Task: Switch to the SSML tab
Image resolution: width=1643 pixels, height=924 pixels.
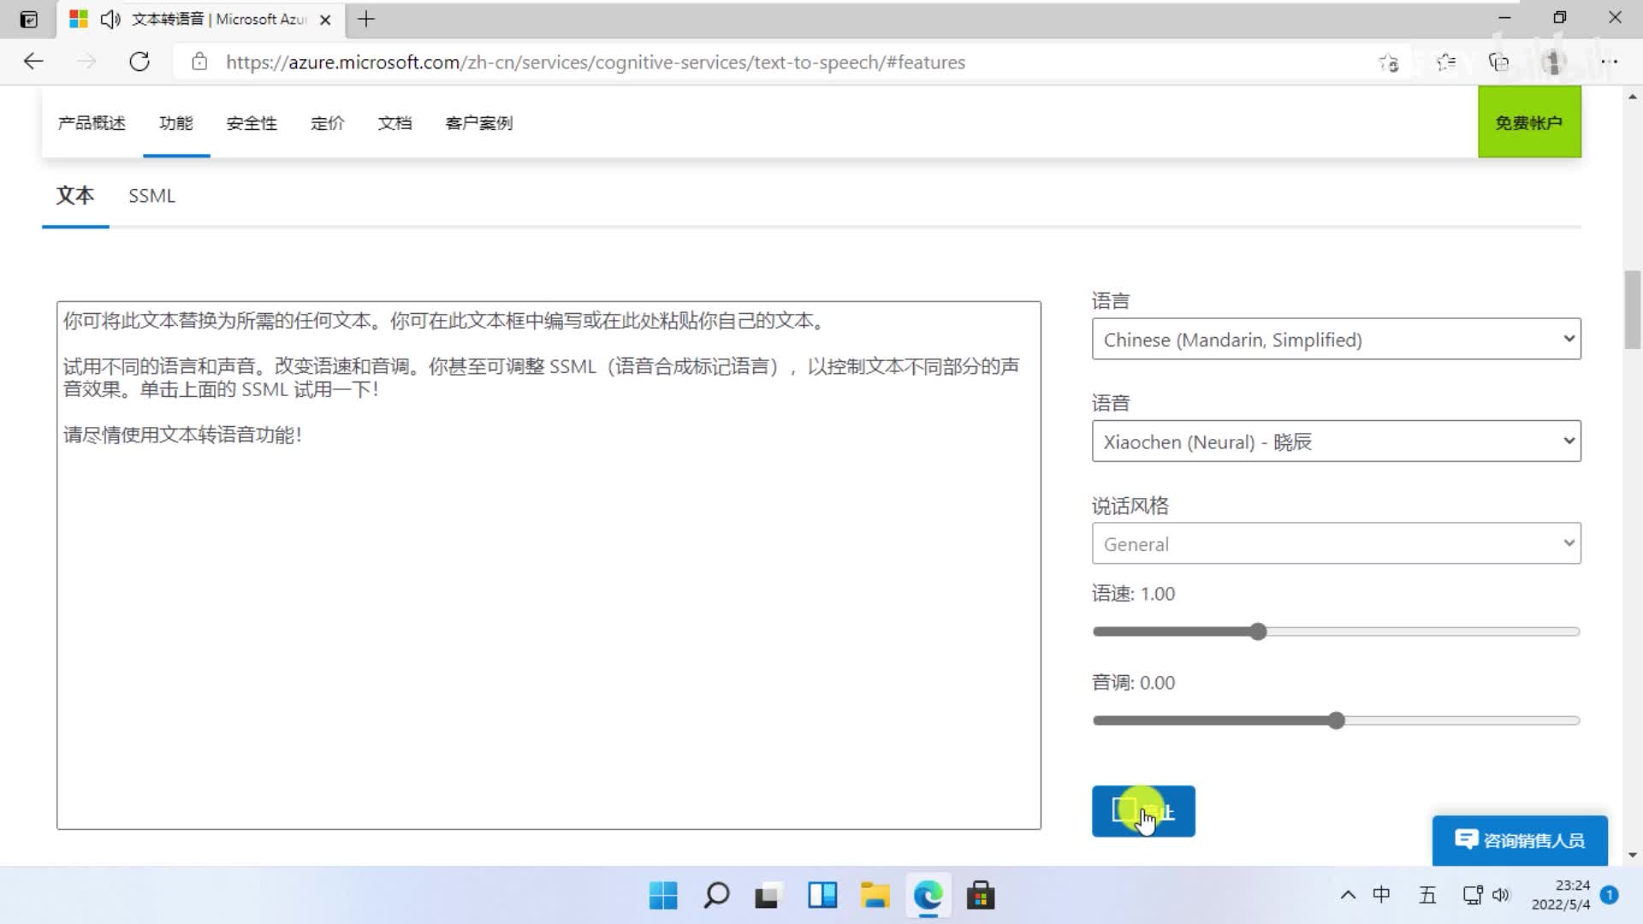Action: point(151,196)
